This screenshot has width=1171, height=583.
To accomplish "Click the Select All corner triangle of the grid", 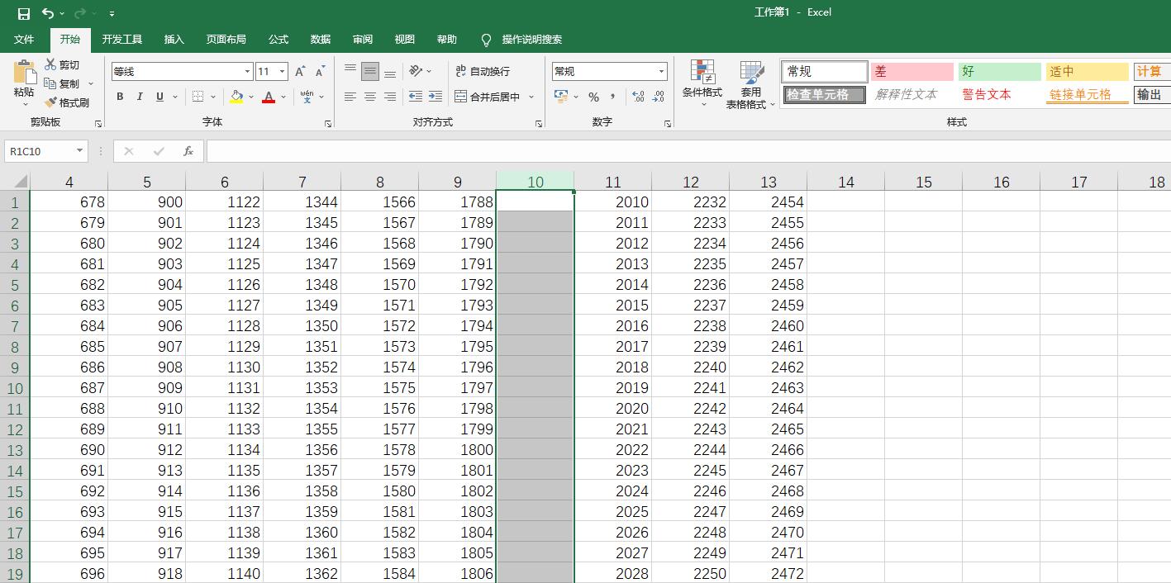I will 21,182.
